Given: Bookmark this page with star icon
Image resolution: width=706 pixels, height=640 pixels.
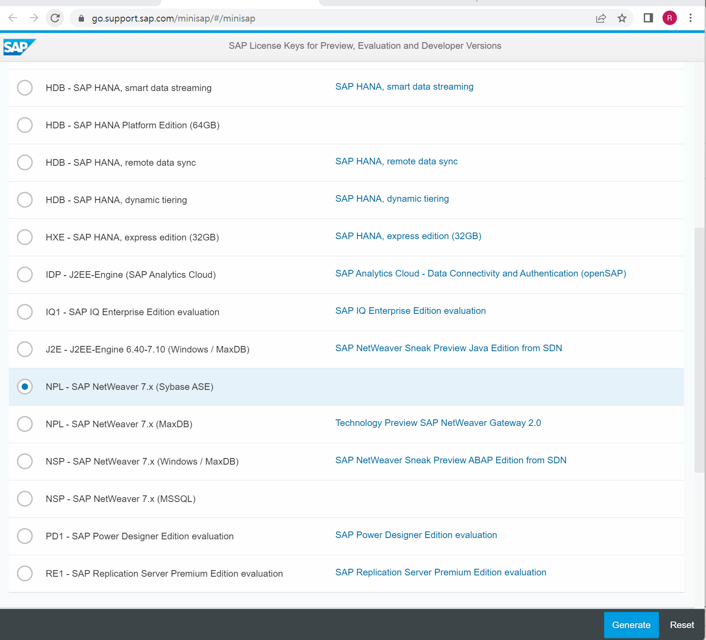Looking at the screenshot, I should click(x=622, y=18).
